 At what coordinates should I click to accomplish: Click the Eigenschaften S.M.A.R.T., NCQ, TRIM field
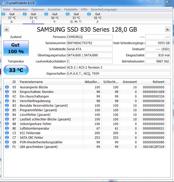119,74
